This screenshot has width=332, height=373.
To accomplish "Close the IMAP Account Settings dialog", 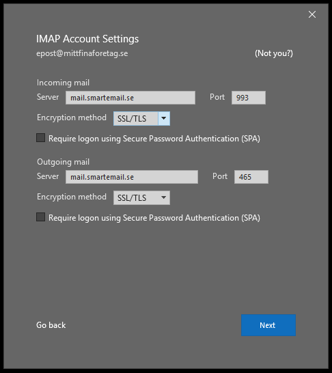I will pyautogui.click(x=312, y=14).
